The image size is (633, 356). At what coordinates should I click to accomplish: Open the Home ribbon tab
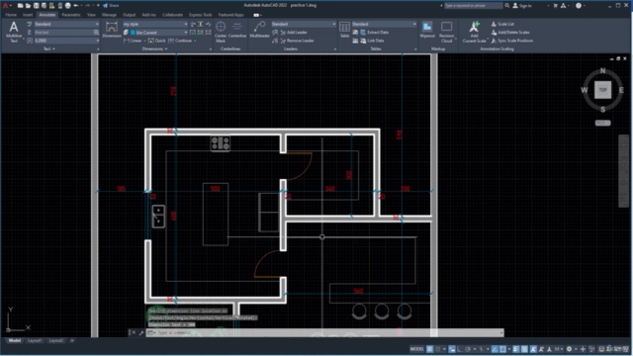(x=11, y=15)
